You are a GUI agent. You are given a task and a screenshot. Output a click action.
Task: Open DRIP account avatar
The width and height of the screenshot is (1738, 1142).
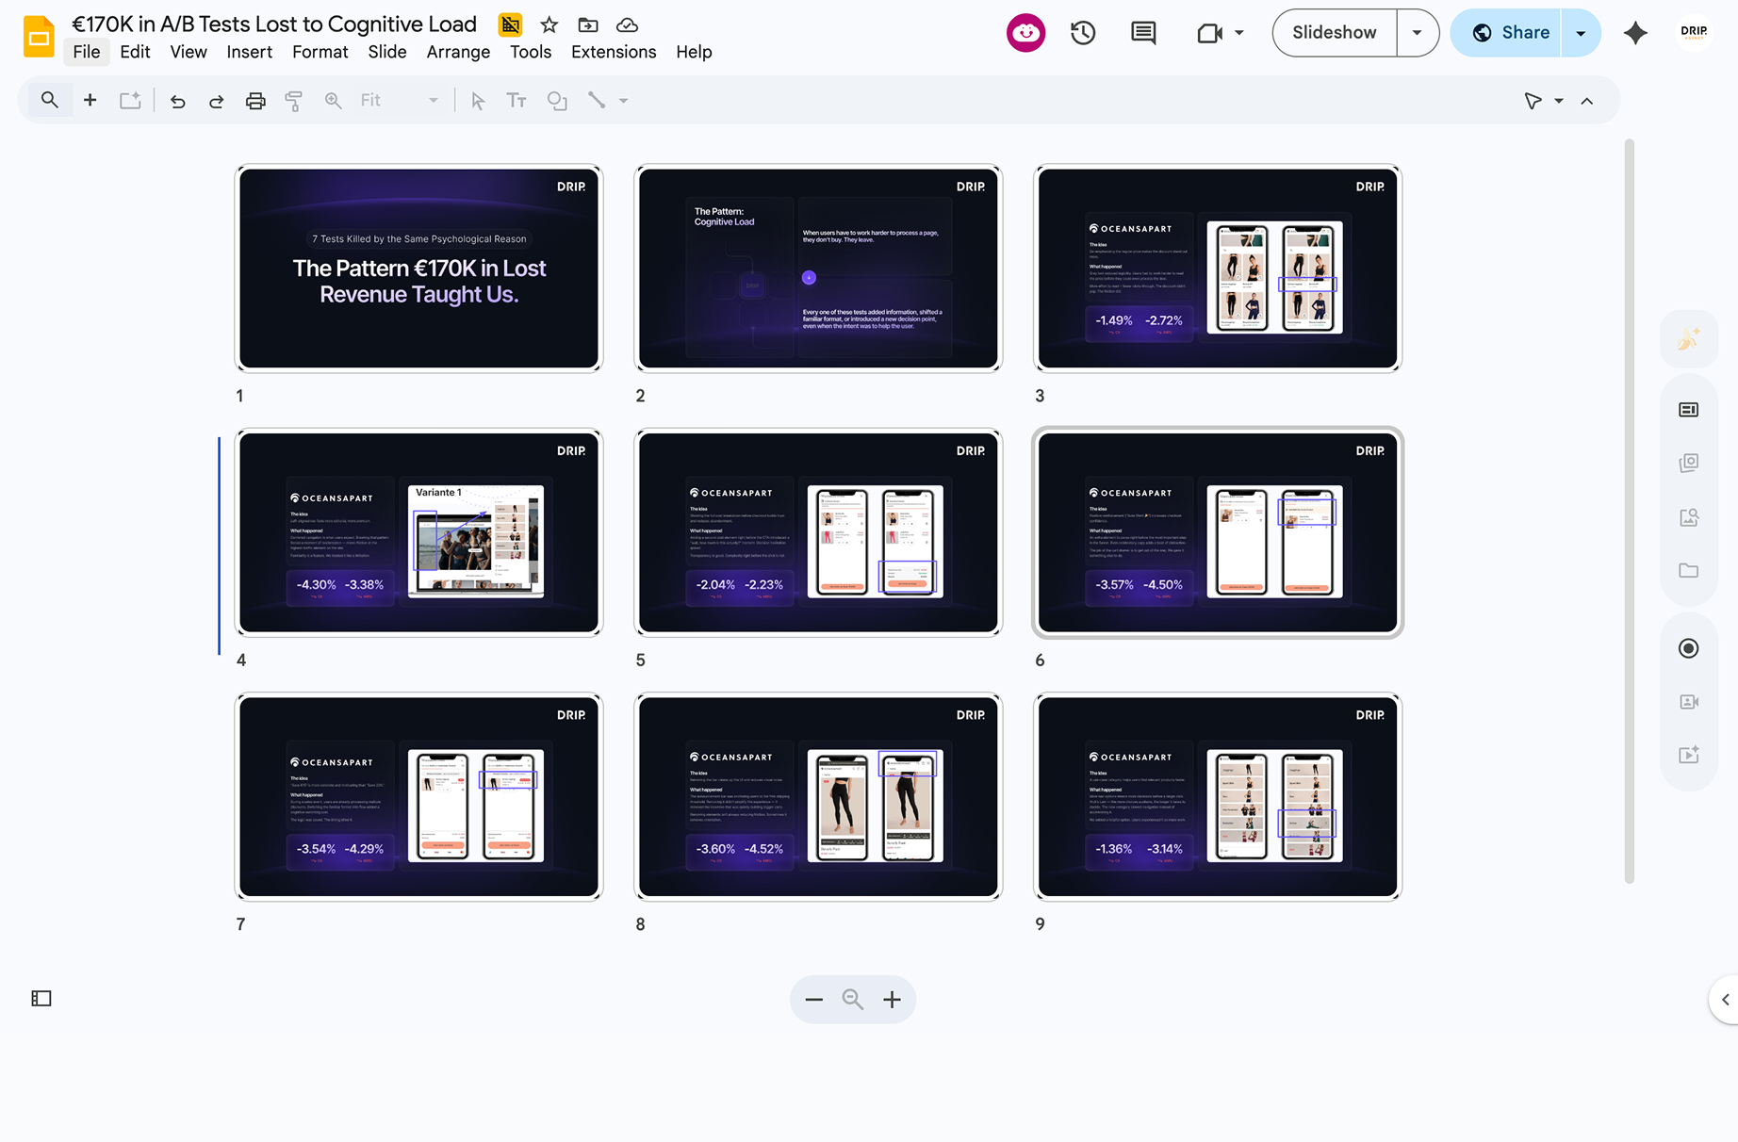[x=1694, y=32]
